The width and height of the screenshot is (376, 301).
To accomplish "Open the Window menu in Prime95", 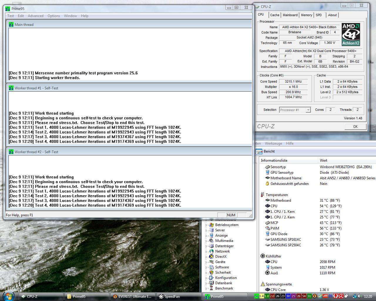I will 70,16.
